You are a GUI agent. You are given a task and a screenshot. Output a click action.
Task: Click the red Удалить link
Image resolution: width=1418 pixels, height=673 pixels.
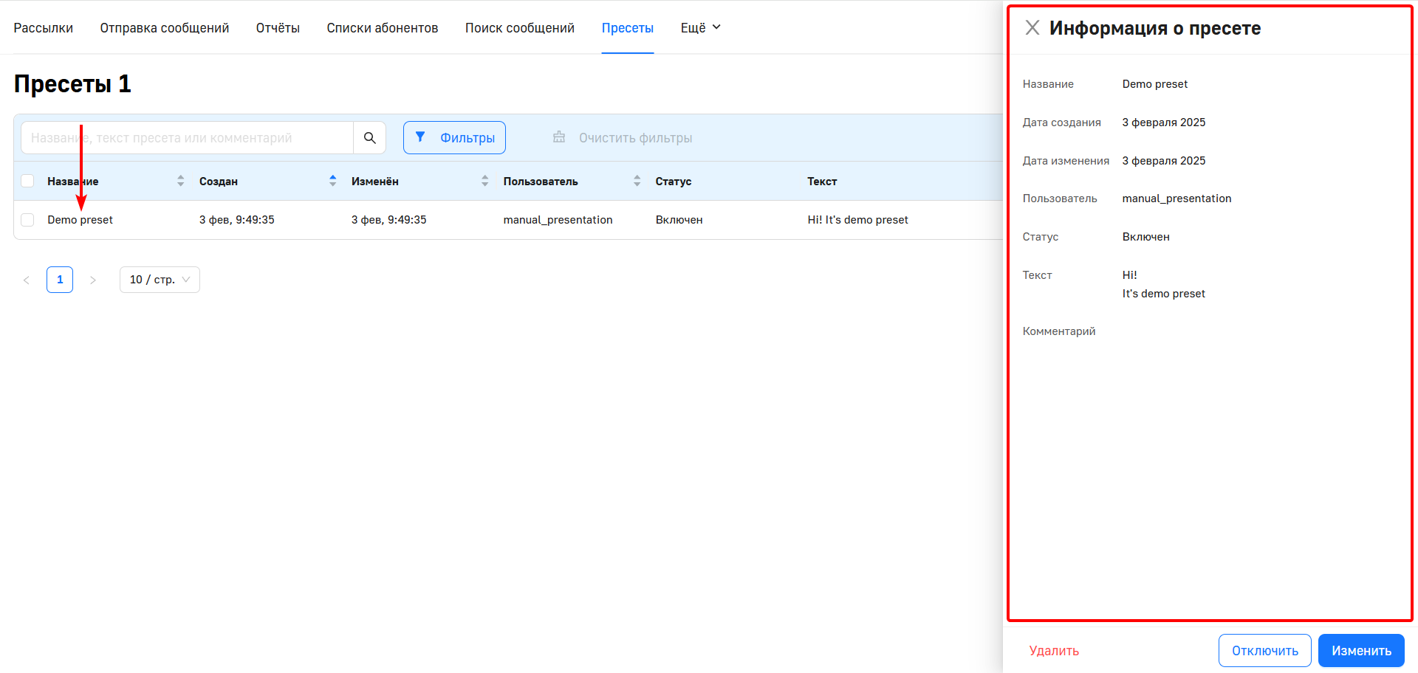pos(1054,651)
